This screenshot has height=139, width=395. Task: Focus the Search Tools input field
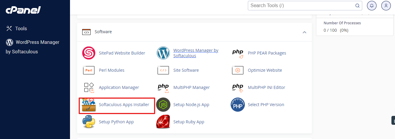tap(305, 5)
